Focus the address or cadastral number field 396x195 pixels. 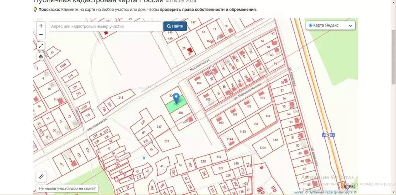pyautogui.click(x=106, y=26)
